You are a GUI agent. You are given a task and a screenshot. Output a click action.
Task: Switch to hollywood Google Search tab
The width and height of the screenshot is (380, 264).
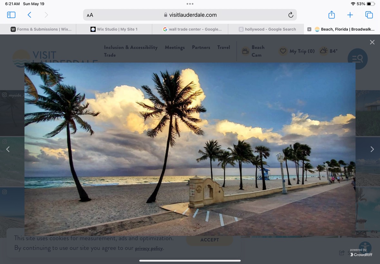pyautogui.click(x=266, y=29)
